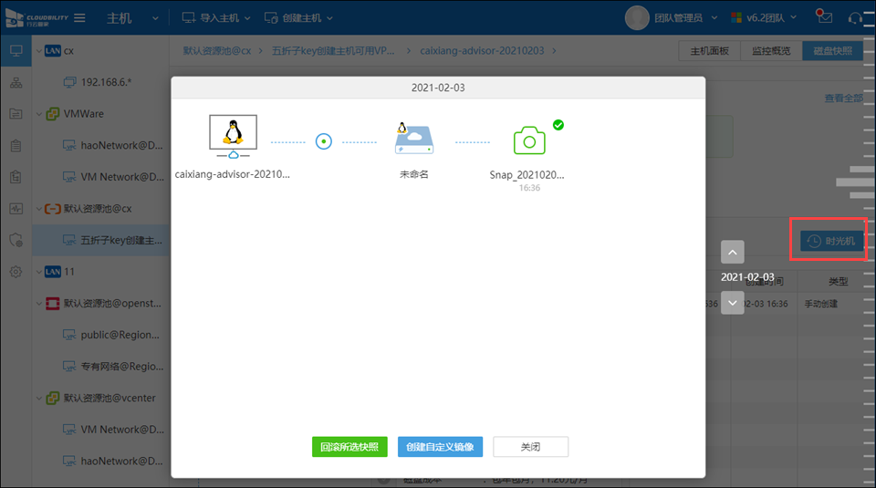
Task: Open the hamburger menu beside the logo
Action: coord(80,17)
